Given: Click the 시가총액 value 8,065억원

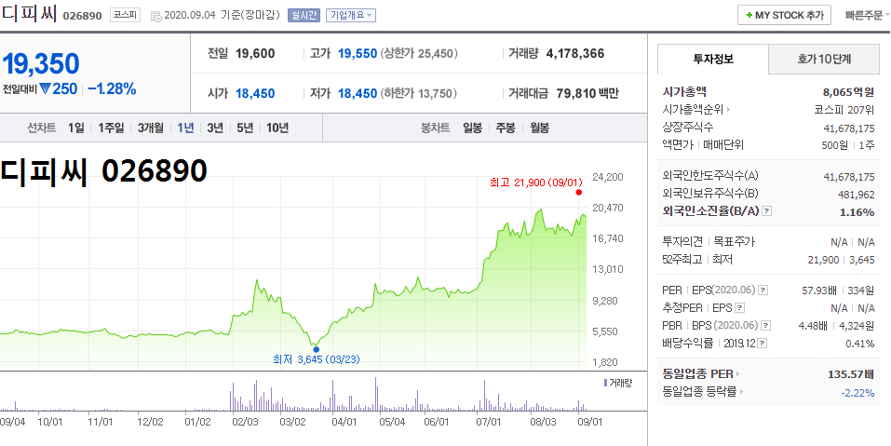Looking at the screenshot, I should 848,91.
